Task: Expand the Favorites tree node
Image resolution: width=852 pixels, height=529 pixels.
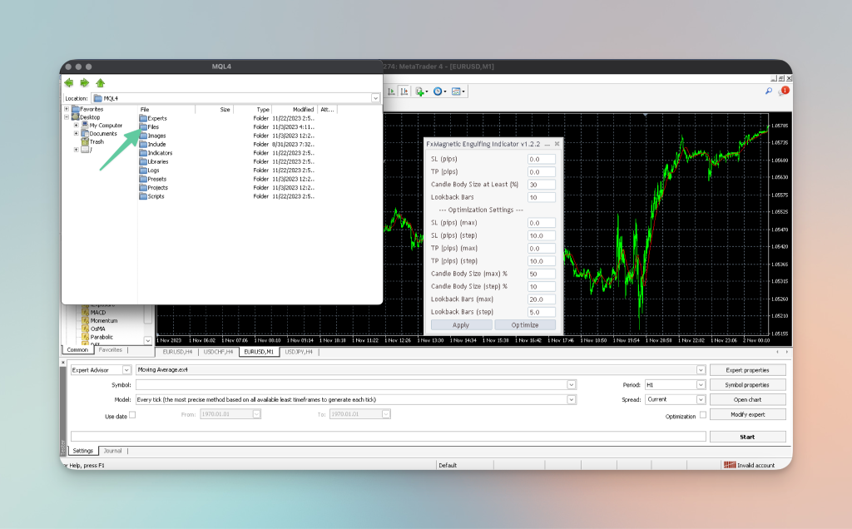Action: [x=67, y=109]
